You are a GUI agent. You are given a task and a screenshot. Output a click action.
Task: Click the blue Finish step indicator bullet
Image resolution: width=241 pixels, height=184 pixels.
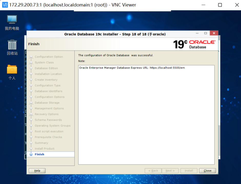[x=32, y=154]
